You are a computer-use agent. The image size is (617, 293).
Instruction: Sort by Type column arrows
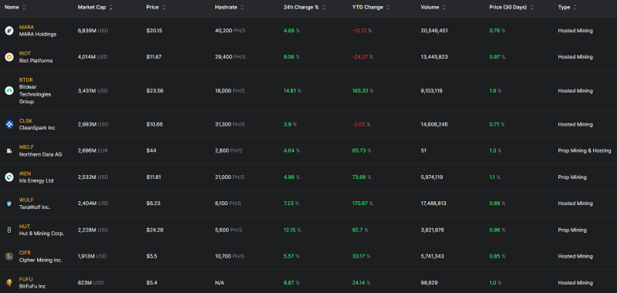575,7
